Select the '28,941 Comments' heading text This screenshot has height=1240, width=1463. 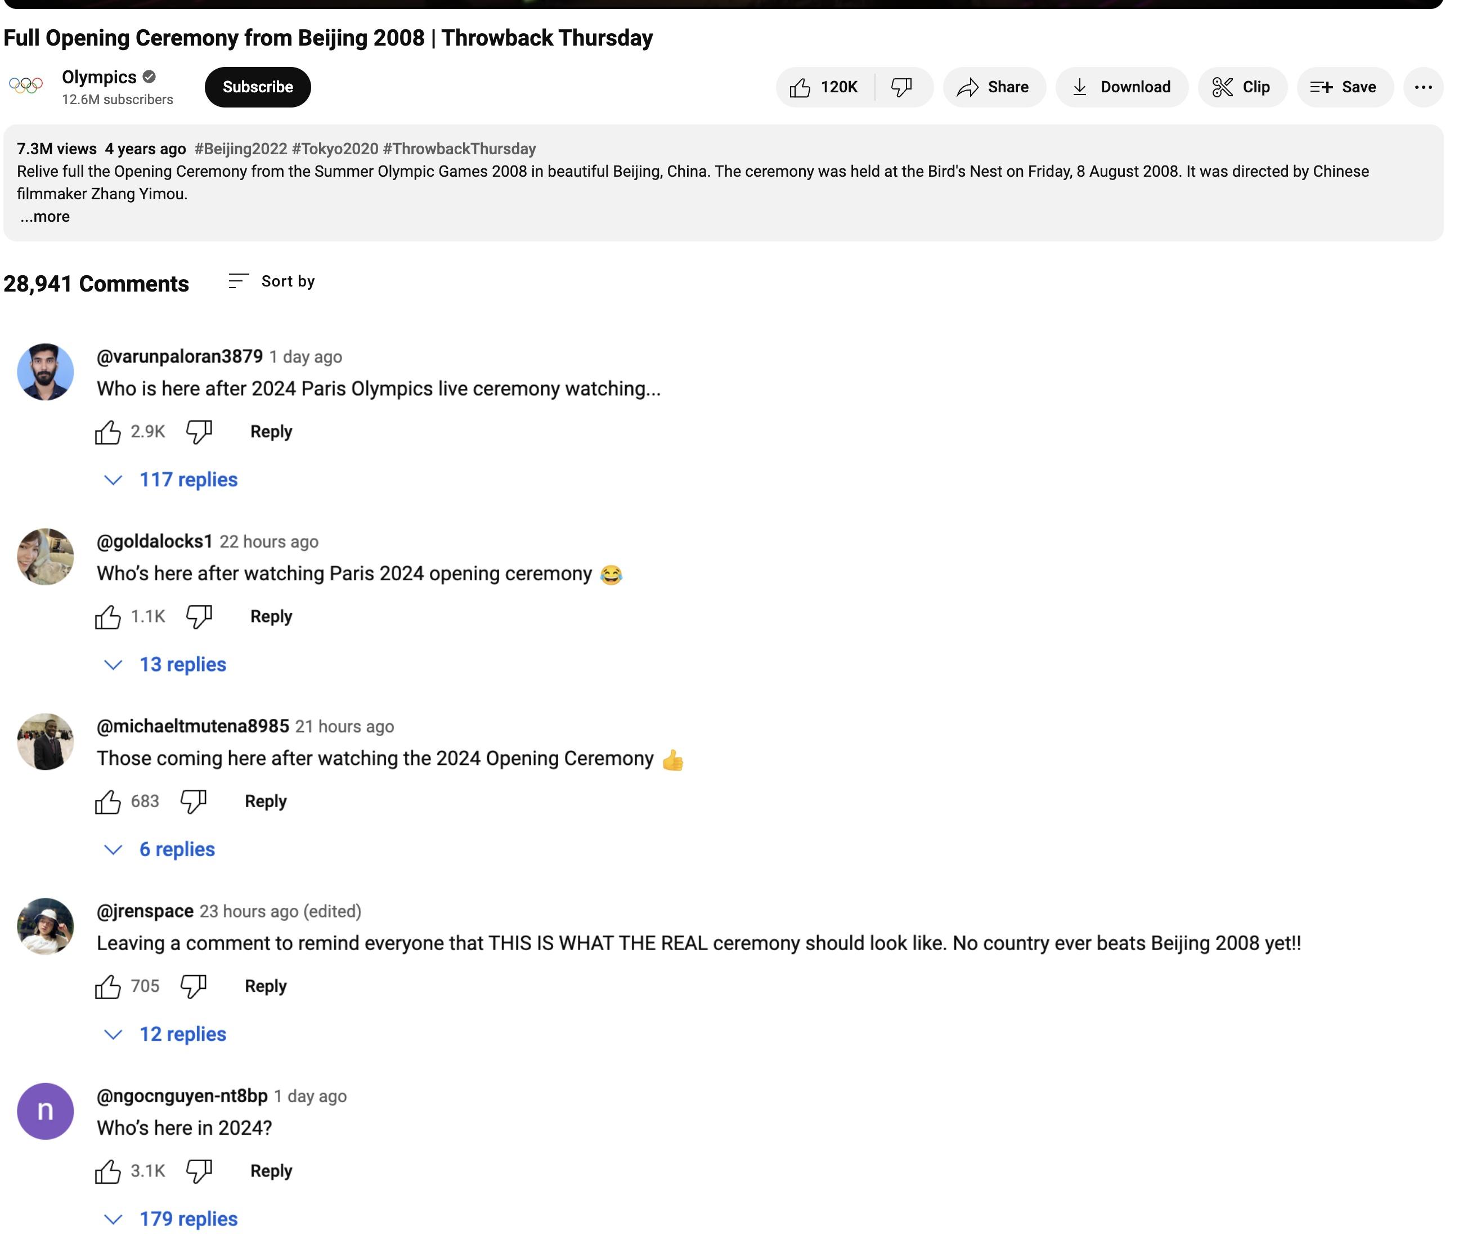pyautogui.click(x=96, y=284)
